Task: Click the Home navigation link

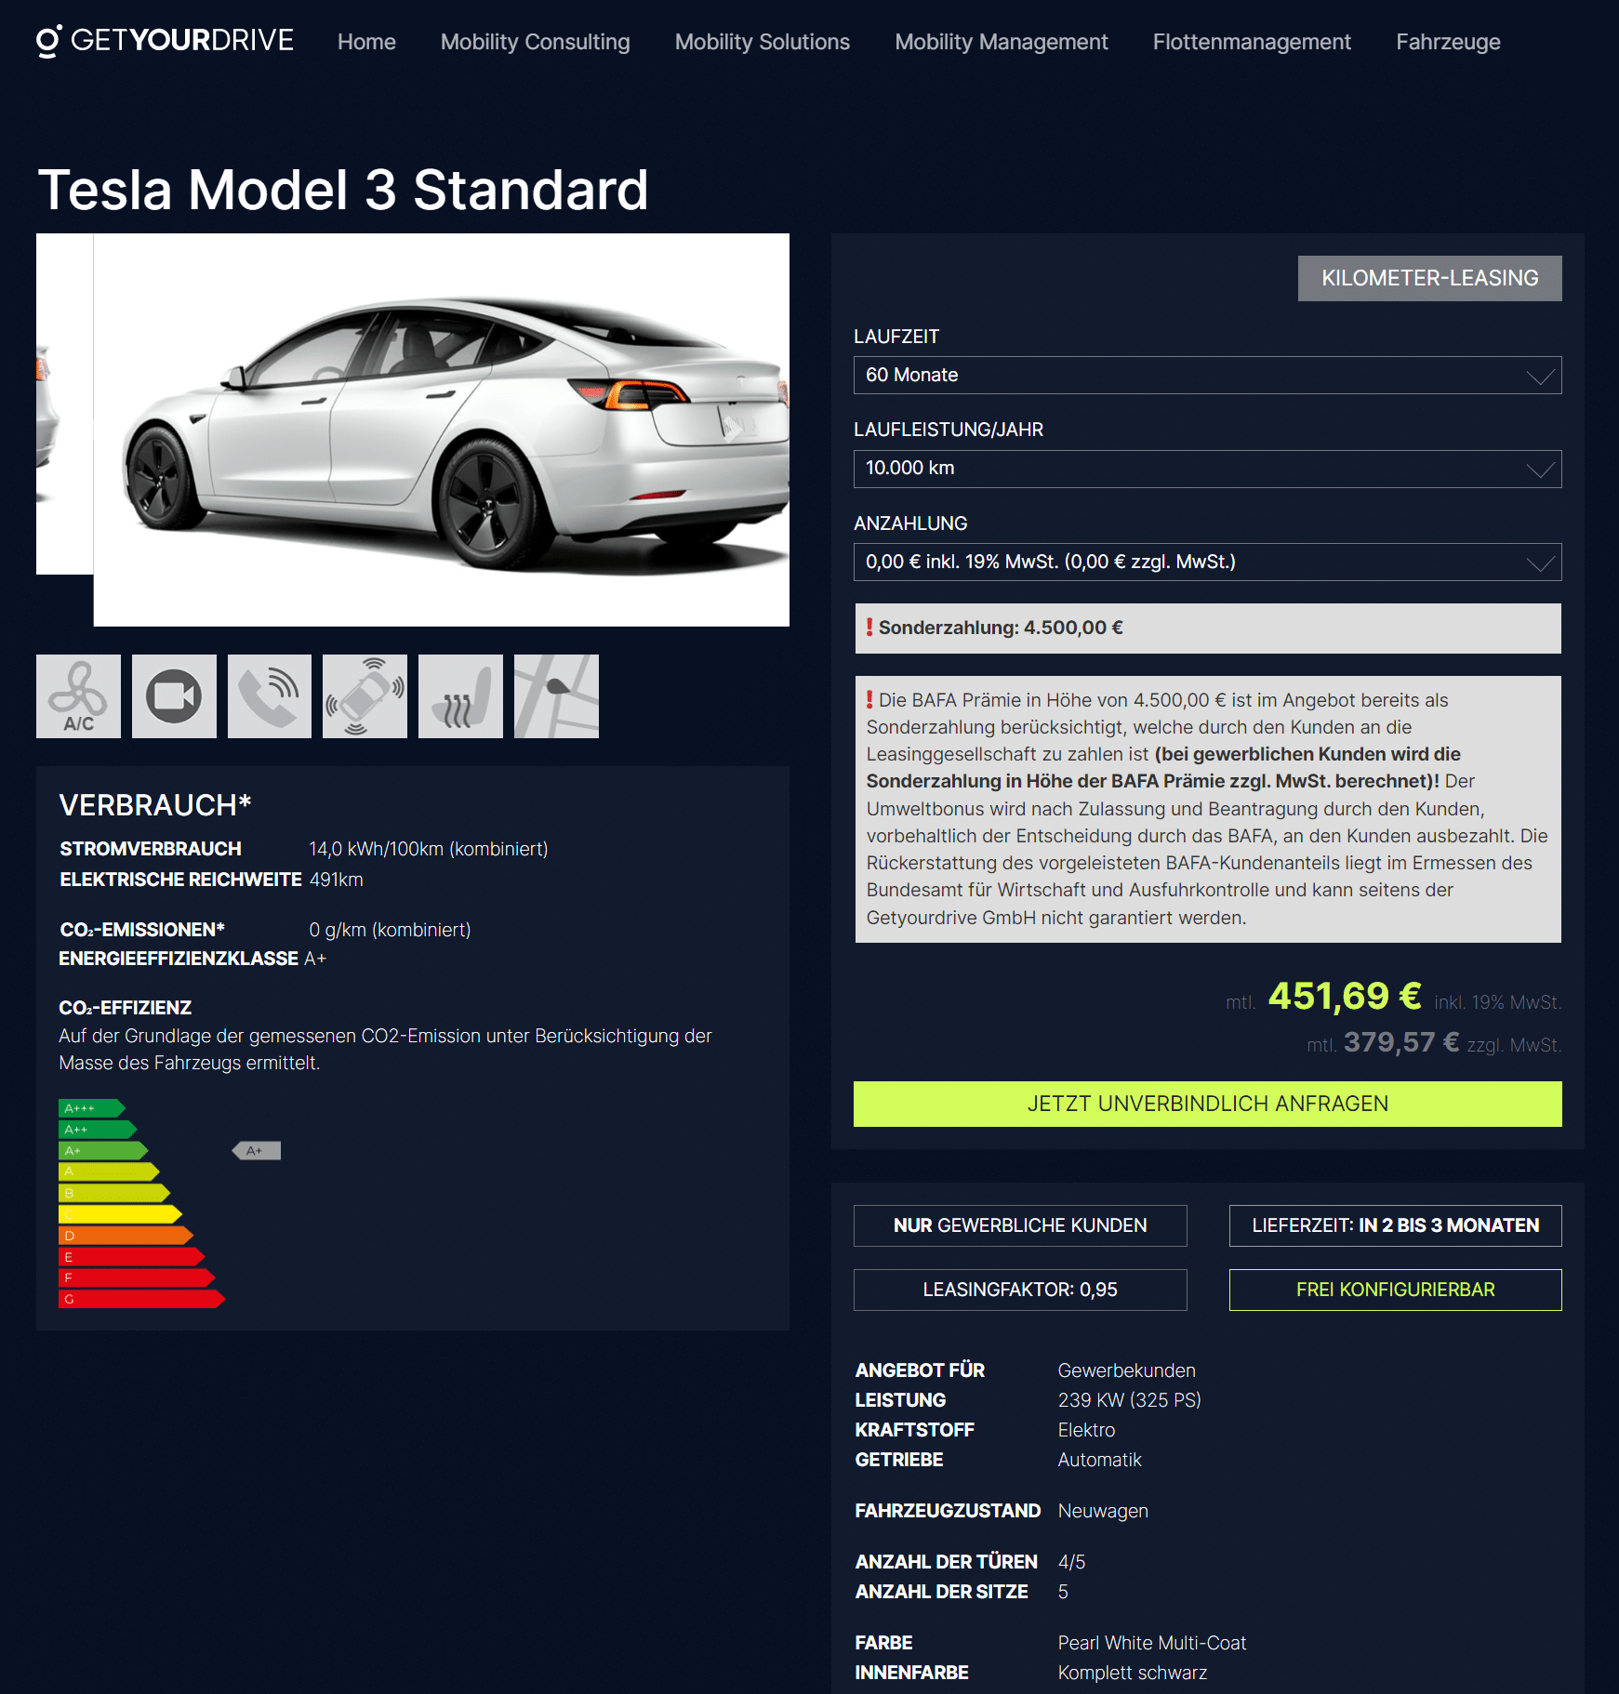Action: pos(366,42)
